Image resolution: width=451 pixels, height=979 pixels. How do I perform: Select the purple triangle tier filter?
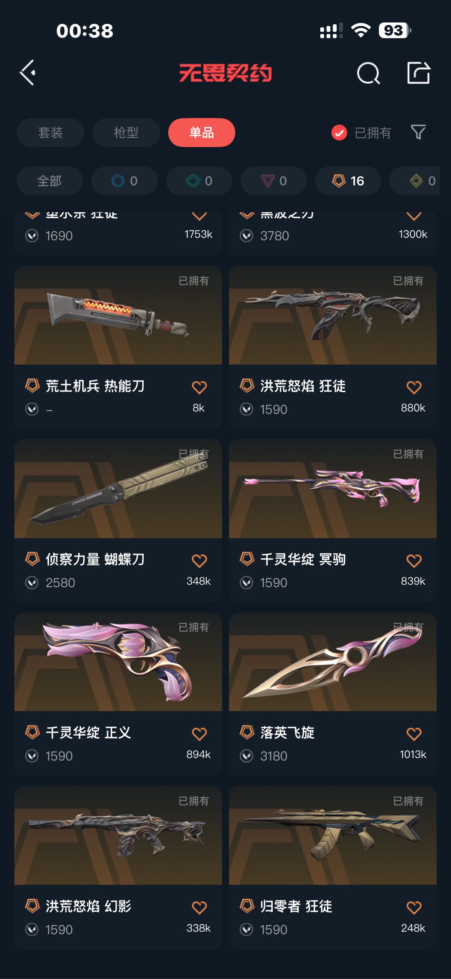click(x=274, y=181)
